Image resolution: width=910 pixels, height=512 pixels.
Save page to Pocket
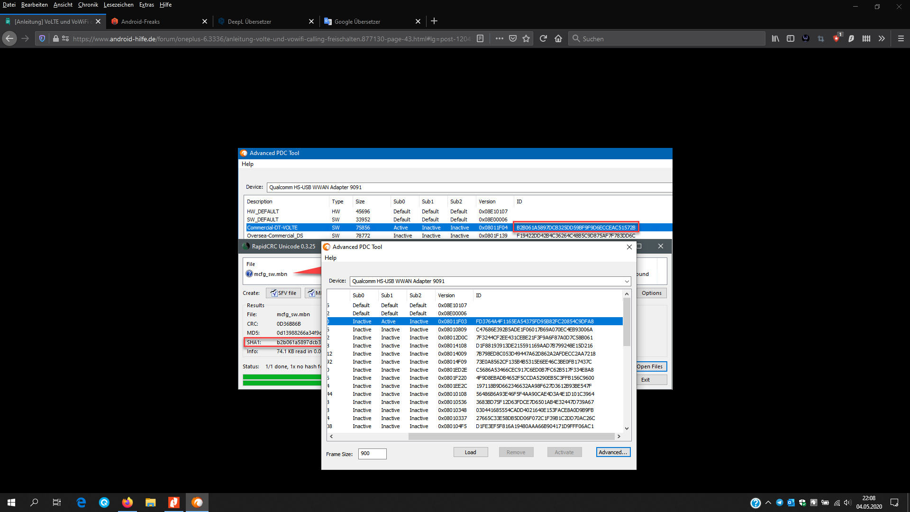point(513,38)
